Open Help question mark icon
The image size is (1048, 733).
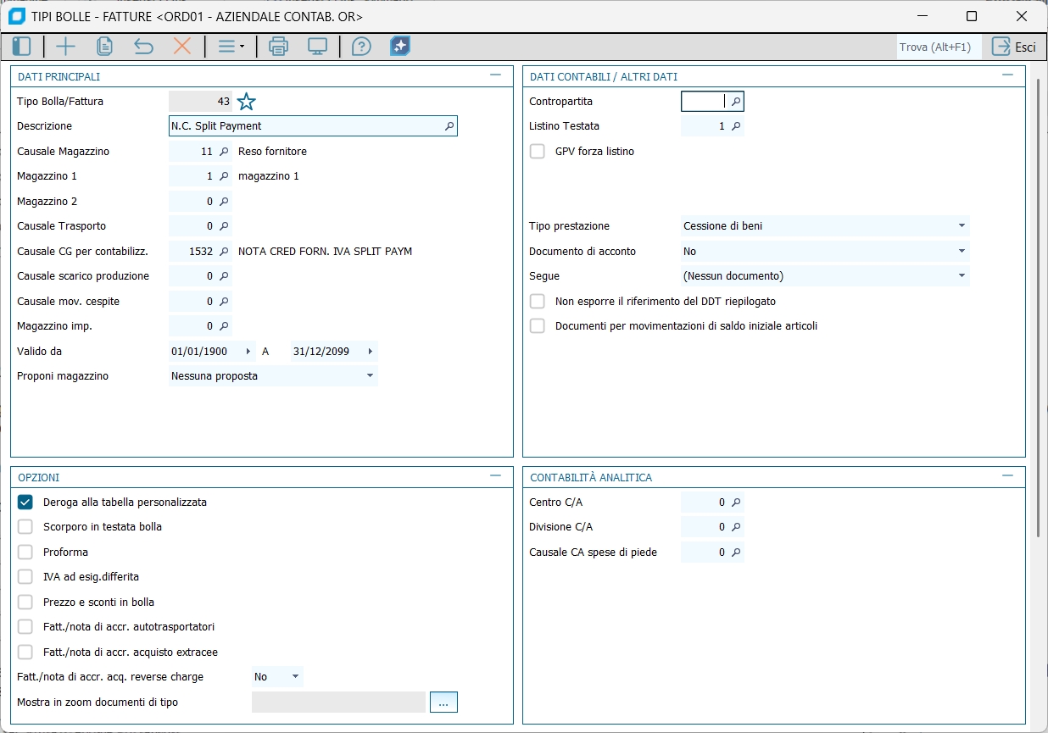361,47
